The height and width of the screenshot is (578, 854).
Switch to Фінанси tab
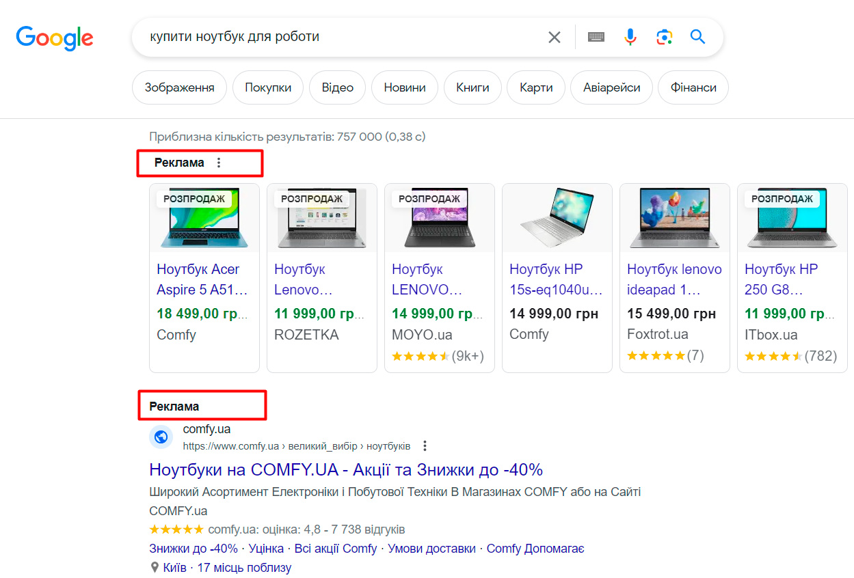(693, 87)
